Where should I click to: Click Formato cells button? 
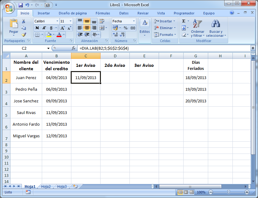click(x=165, y=35)
